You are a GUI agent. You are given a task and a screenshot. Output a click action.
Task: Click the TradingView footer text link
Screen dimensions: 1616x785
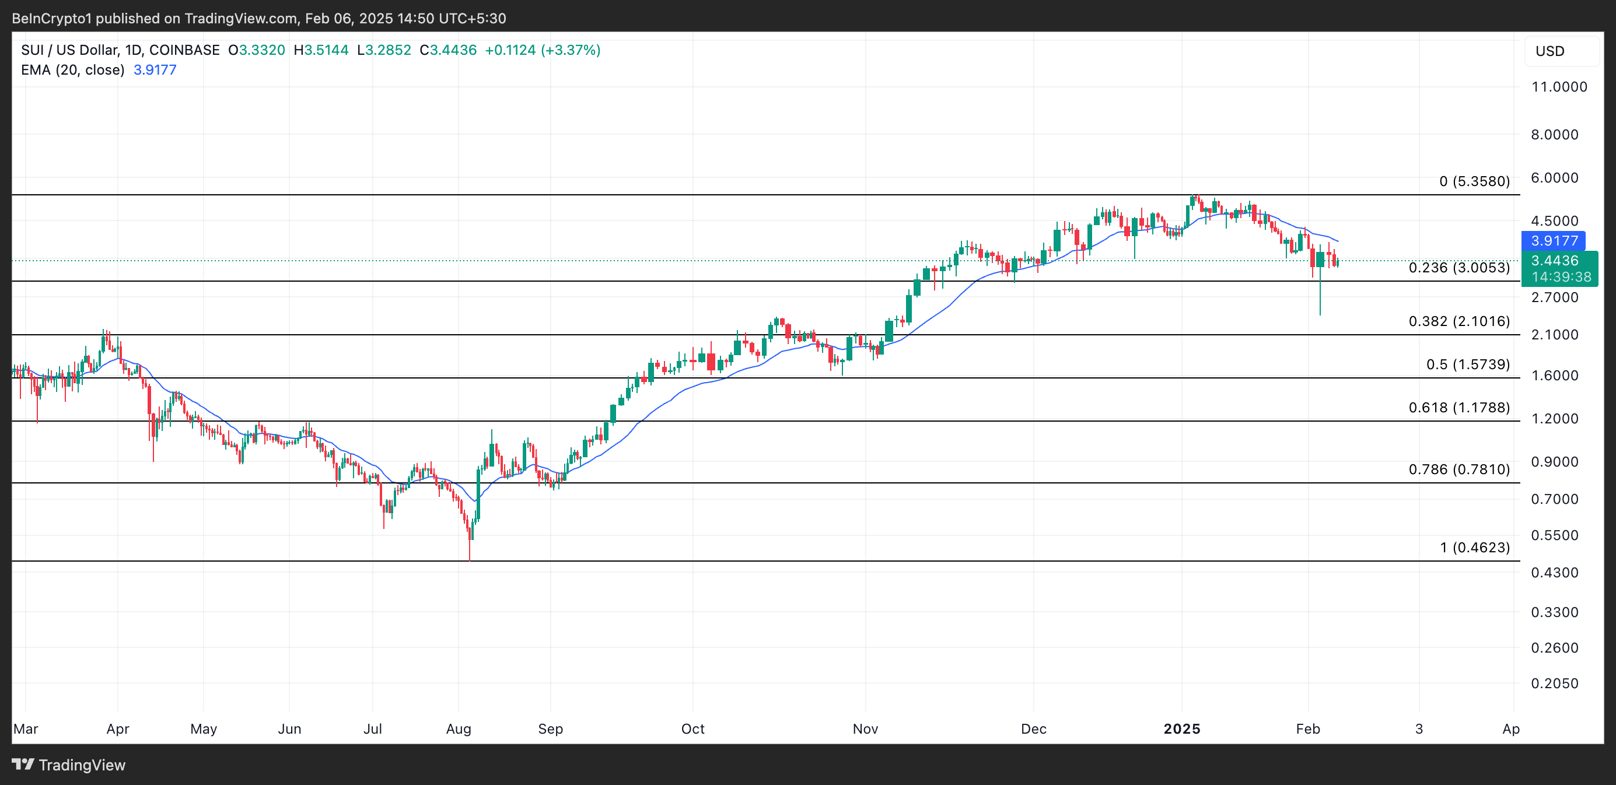point(82,765)
